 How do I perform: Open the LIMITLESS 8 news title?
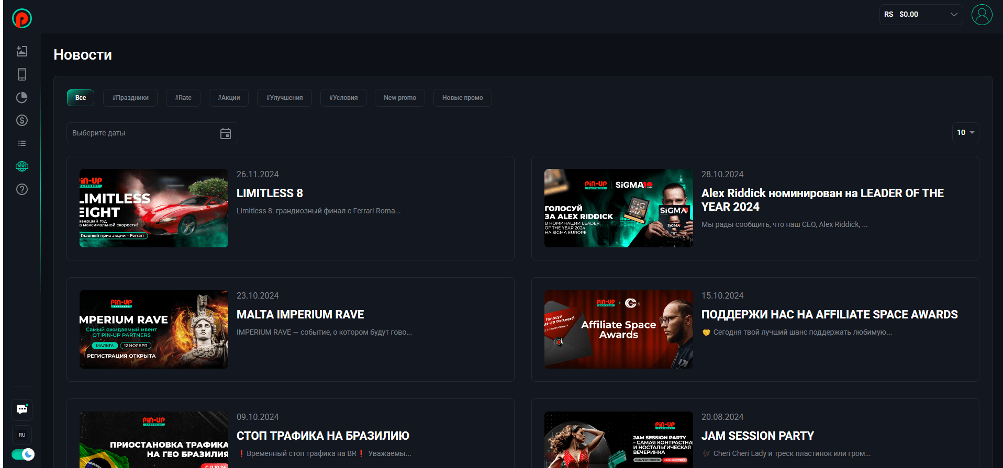click(270, 193)
